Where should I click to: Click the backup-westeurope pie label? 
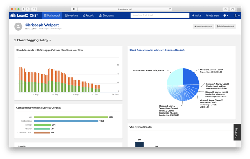pos(217,94)
